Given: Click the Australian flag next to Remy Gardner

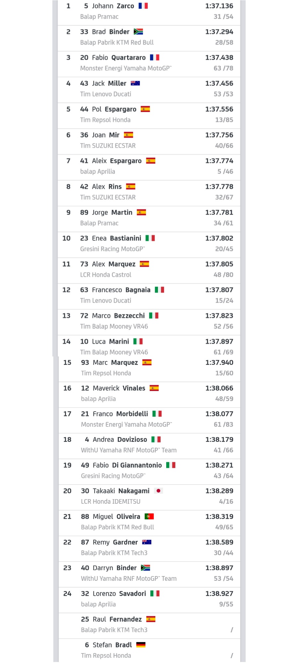Looking at the screenshot, I should click(x=147, y=542).
